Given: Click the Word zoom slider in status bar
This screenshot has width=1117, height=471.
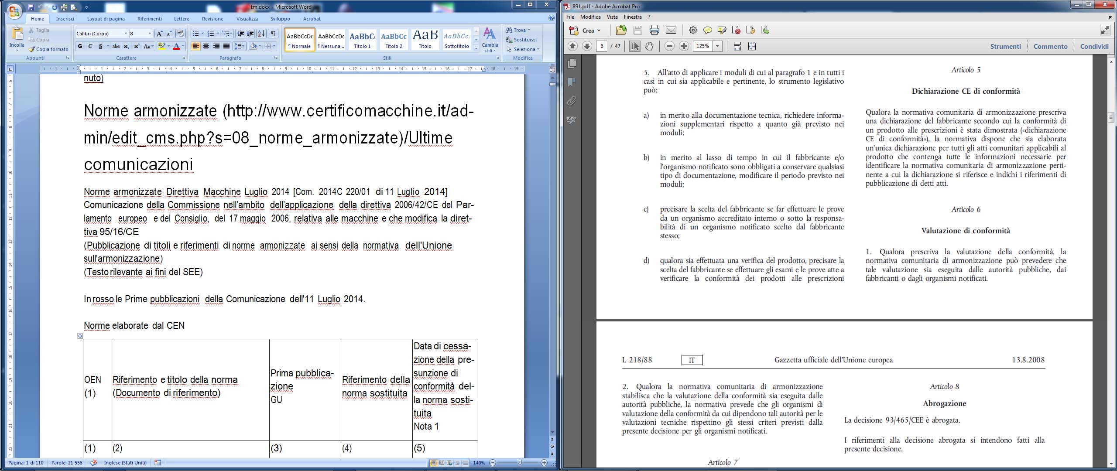Looking at the screenshot, I should (519, 463).
